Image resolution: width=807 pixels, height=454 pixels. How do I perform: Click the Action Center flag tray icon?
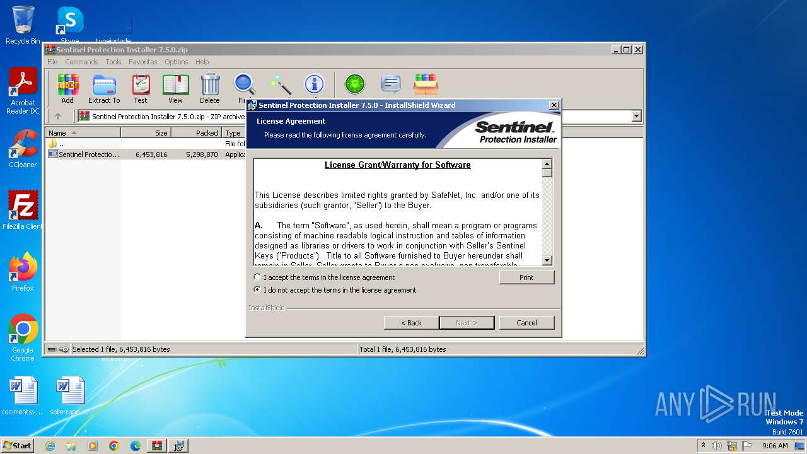(x=747, y=446)
